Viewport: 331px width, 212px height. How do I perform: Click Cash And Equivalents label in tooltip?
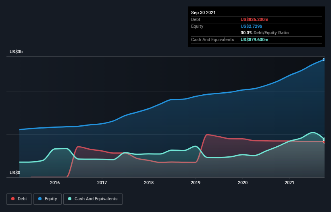tap(212, 39)
